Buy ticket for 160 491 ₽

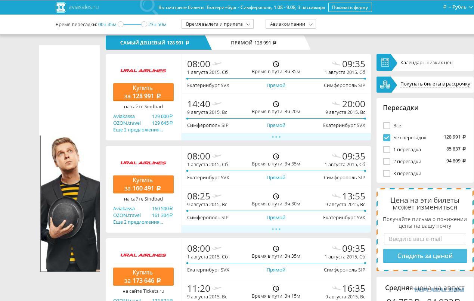point(143,184)
